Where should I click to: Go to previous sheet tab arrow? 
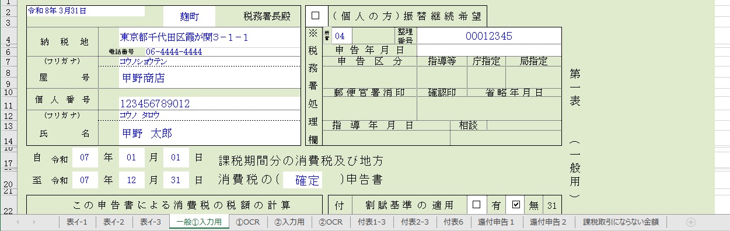(18, 222)
